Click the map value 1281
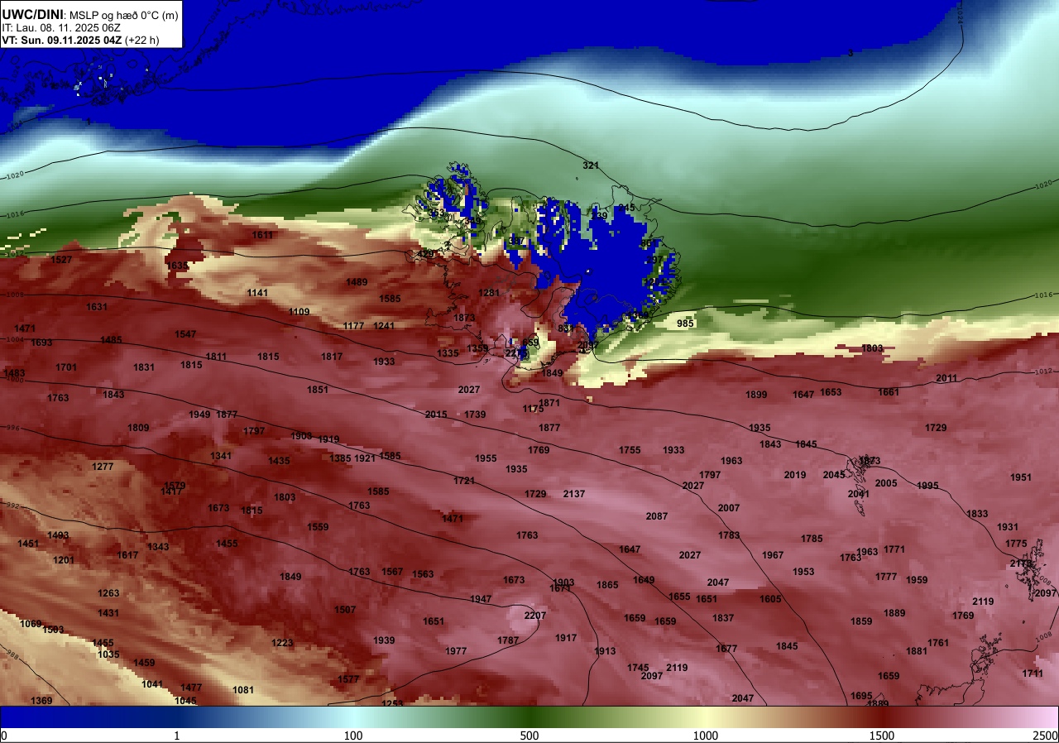The image size is (1059, 743). pos(489,293)
